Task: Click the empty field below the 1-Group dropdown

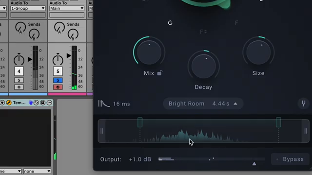Action: point(28,15)
